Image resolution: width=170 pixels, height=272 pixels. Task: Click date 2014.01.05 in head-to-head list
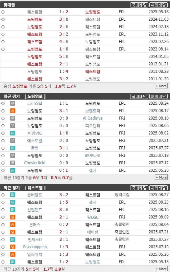click(x=159, y=57)
